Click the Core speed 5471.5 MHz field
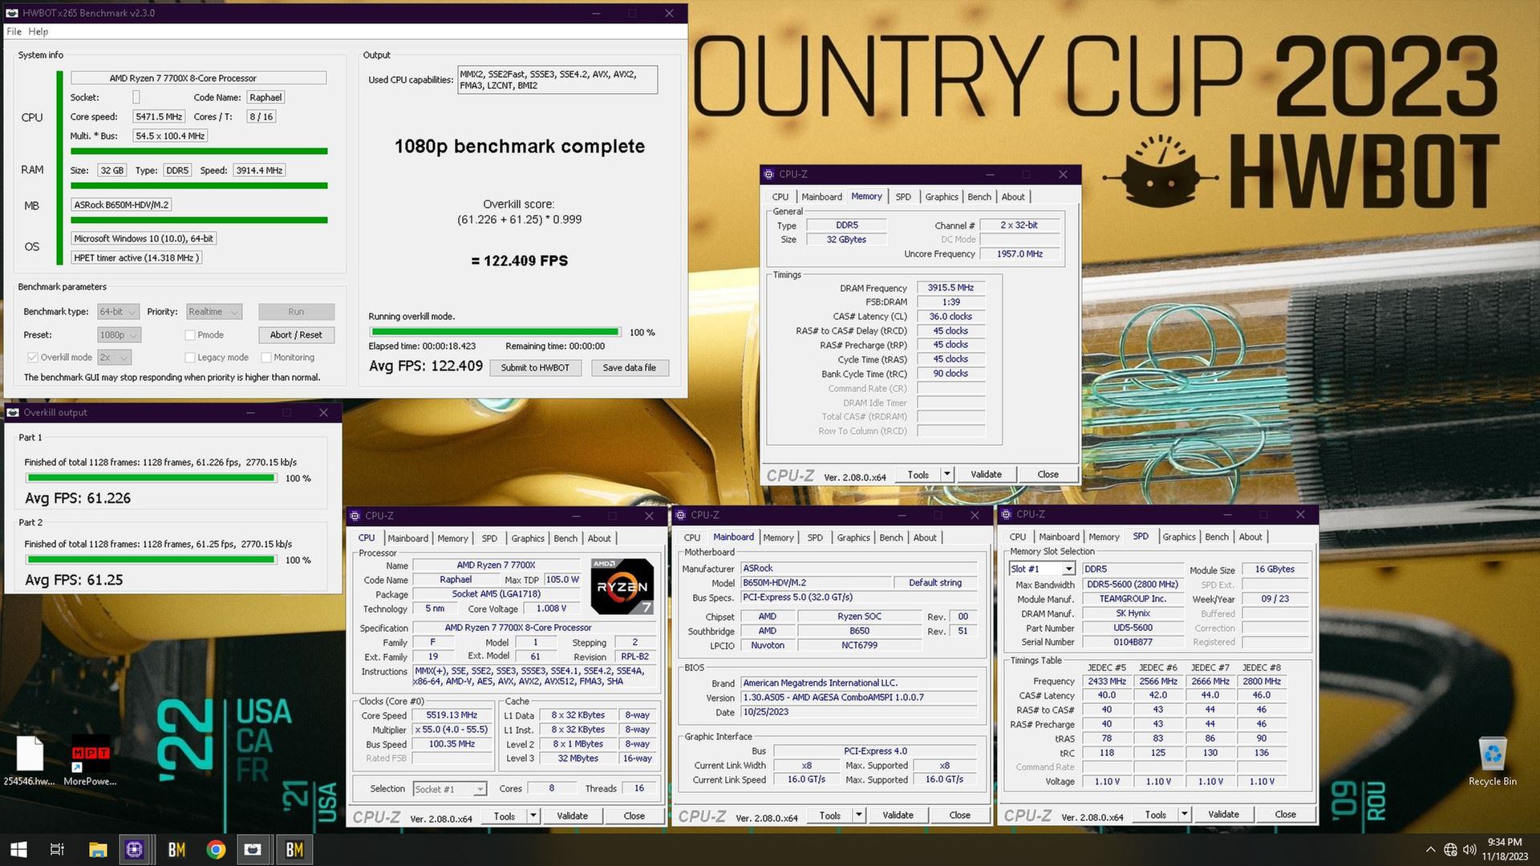Image resolution: width=1540 pixels, height=866 pixels. [159, 116]
